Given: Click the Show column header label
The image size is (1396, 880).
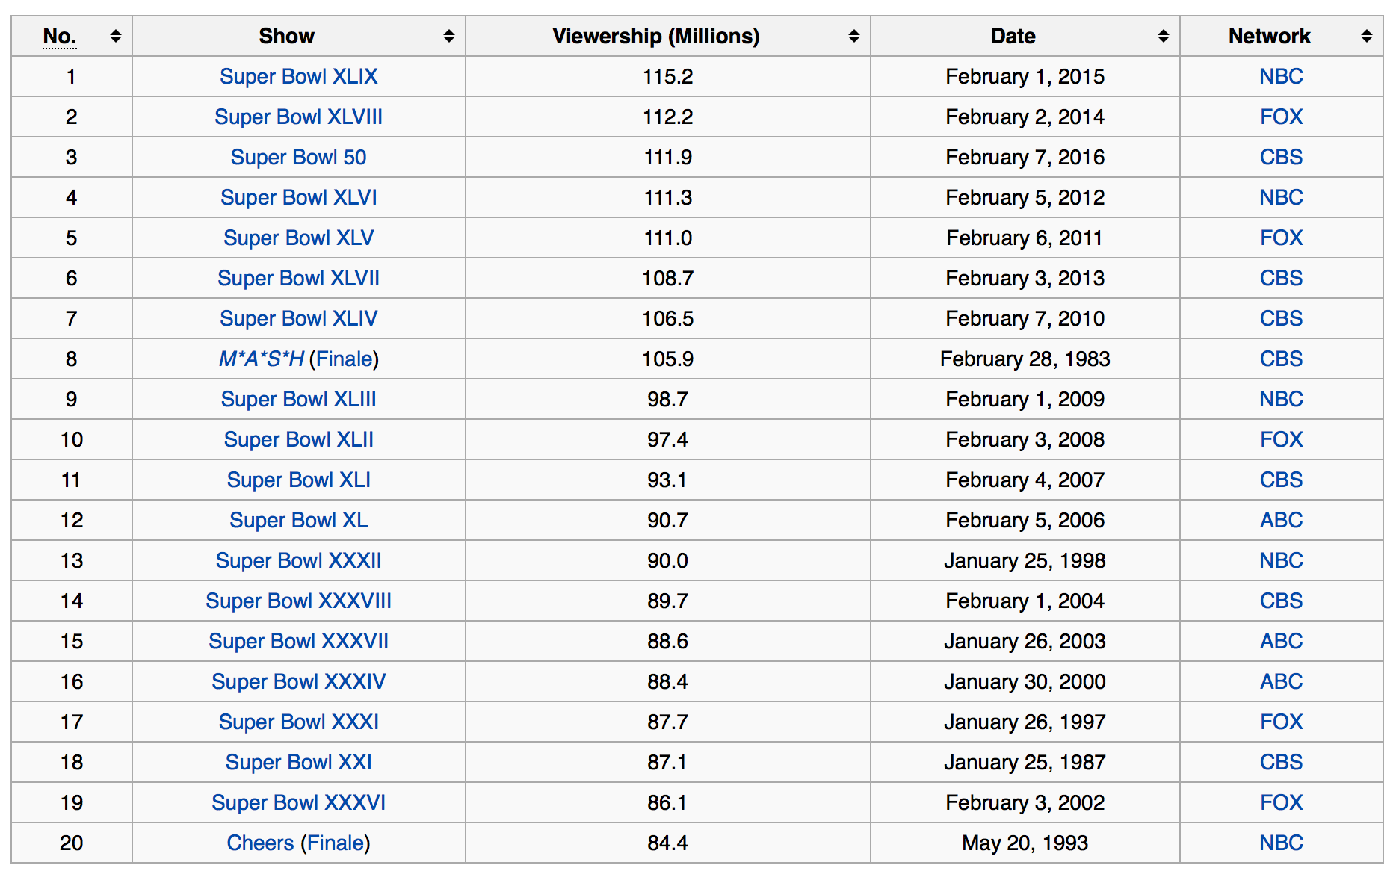Looking at the screenshot, I should click(x=286, y=36).
